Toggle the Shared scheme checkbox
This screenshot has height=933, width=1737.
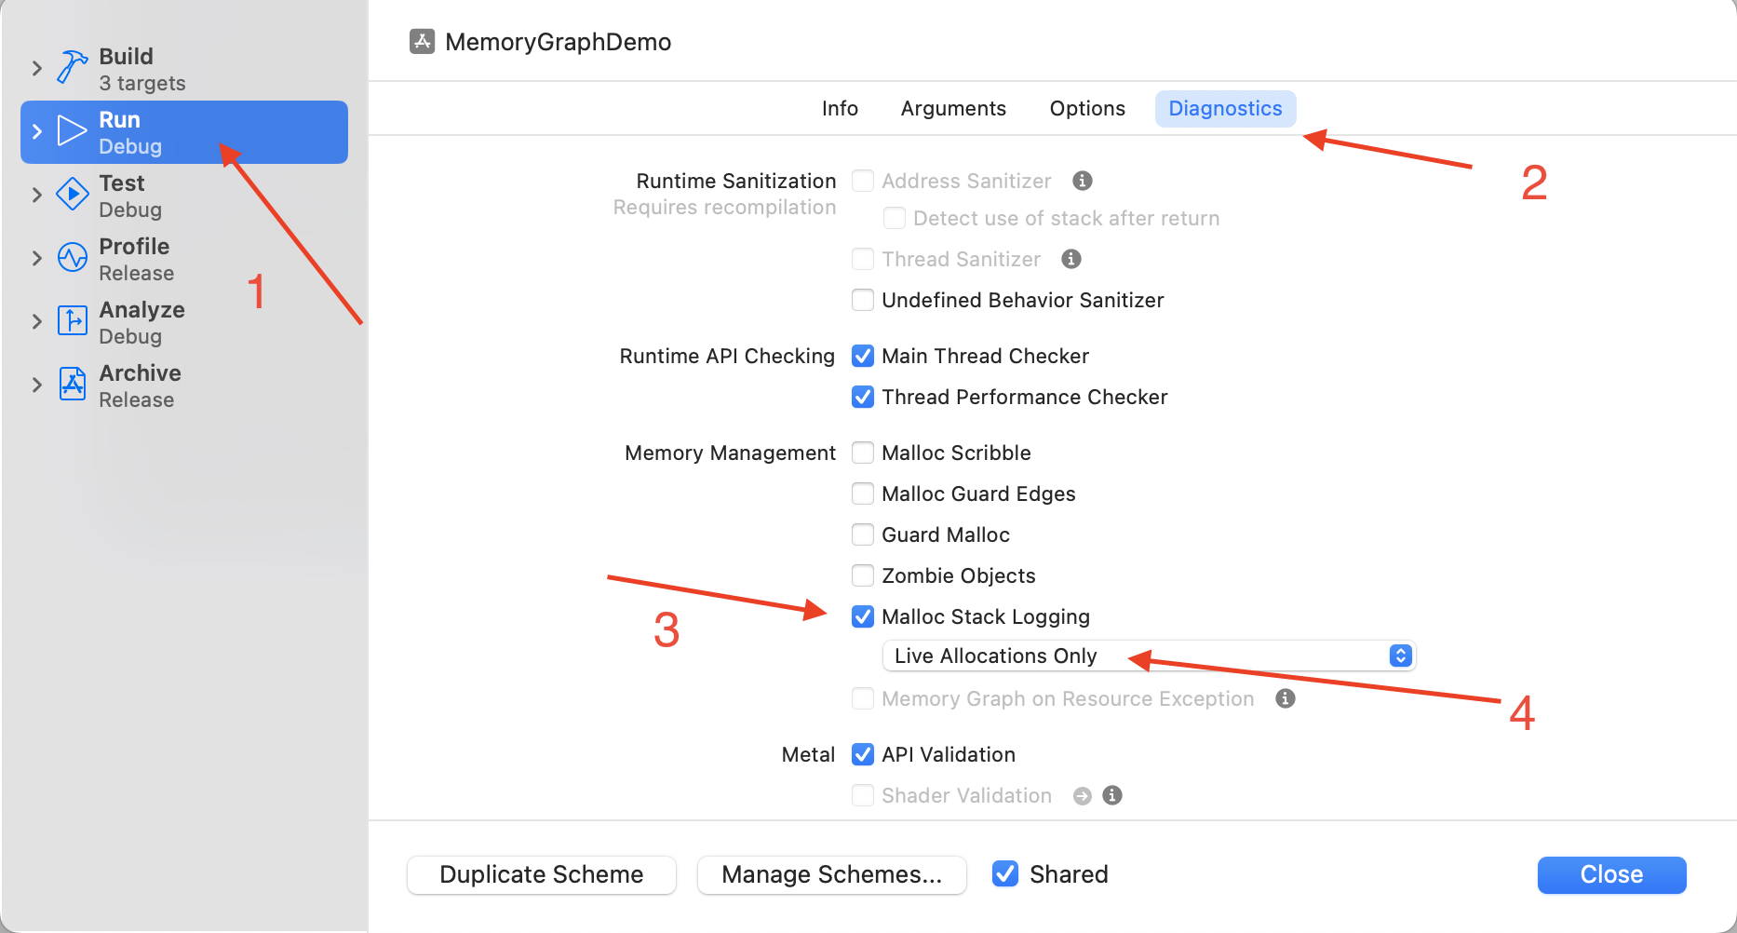[1005, 874]
